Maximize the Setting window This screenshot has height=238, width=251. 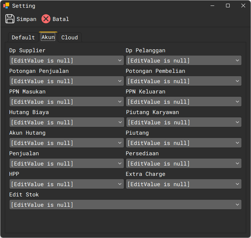[x=228, y=6]
